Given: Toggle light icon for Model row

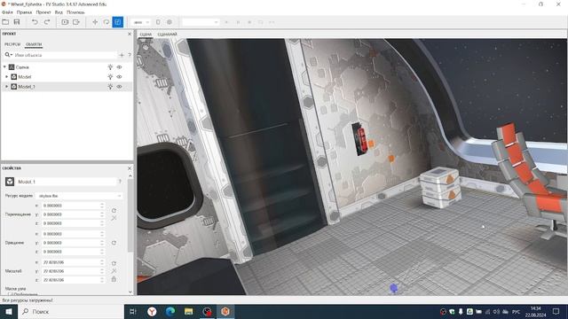Looking at the screenshot, I should 110,77.
